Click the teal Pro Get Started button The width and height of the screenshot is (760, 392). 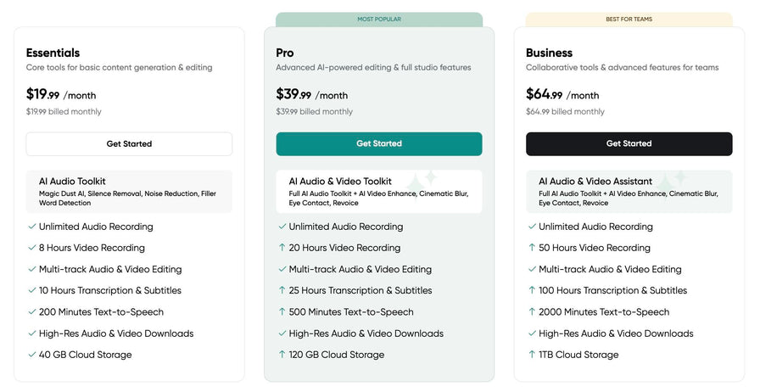point(378,144)
